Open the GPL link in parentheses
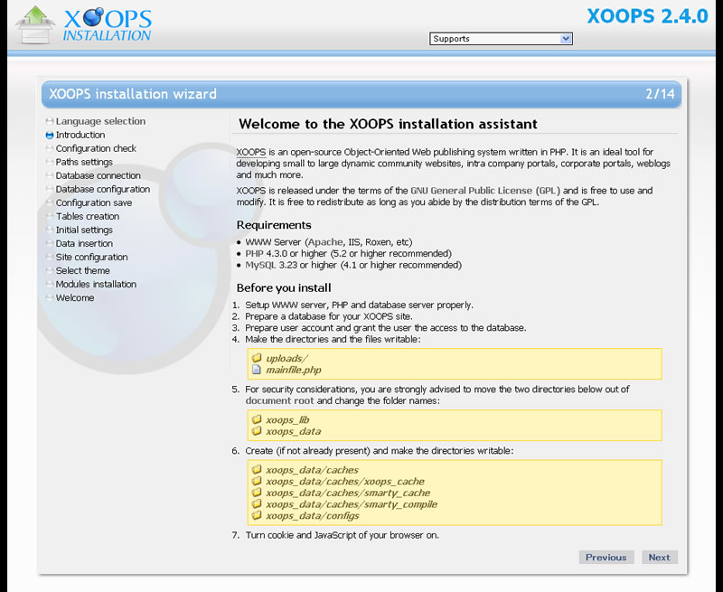 548,191
